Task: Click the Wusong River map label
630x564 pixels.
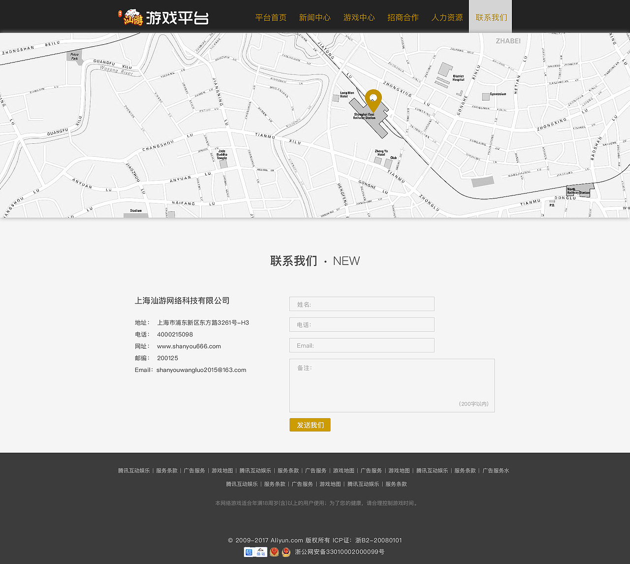Action: (x=117, y=70)
